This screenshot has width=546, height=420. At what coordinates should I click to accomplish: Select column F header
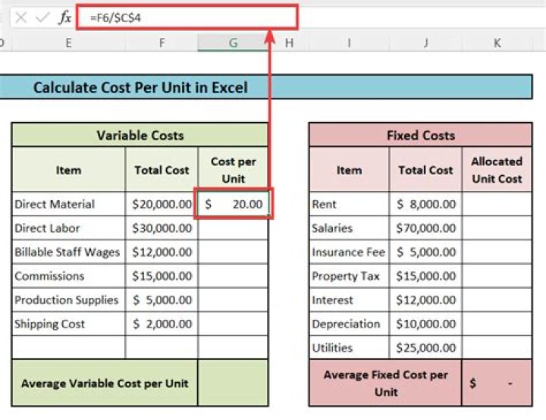click(x=162, y=43)
